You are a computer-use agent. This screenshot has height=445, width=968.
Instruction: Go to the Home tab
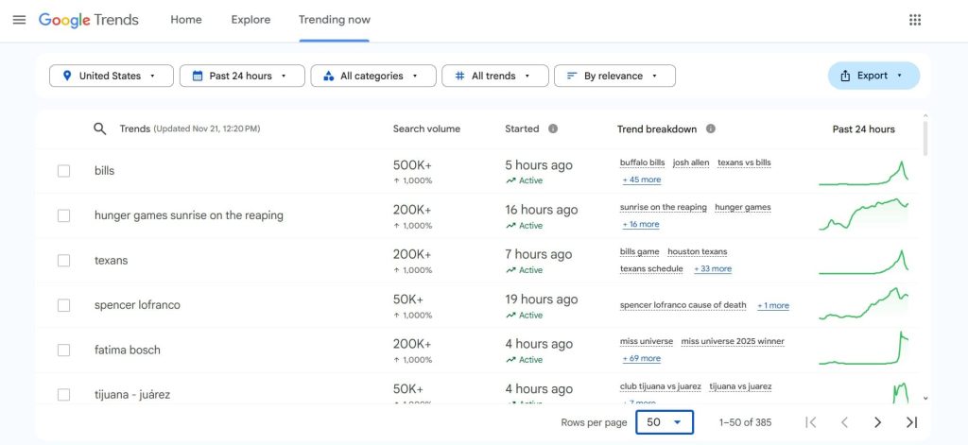(186, 20)
